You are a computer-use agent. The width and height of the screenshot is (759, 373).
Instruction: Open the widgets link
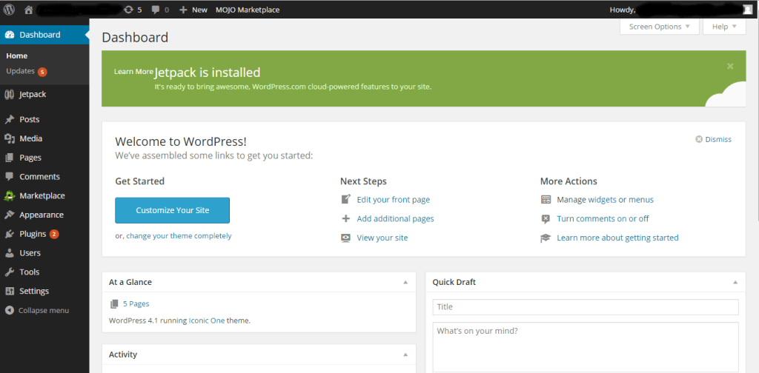pos(602,200)
